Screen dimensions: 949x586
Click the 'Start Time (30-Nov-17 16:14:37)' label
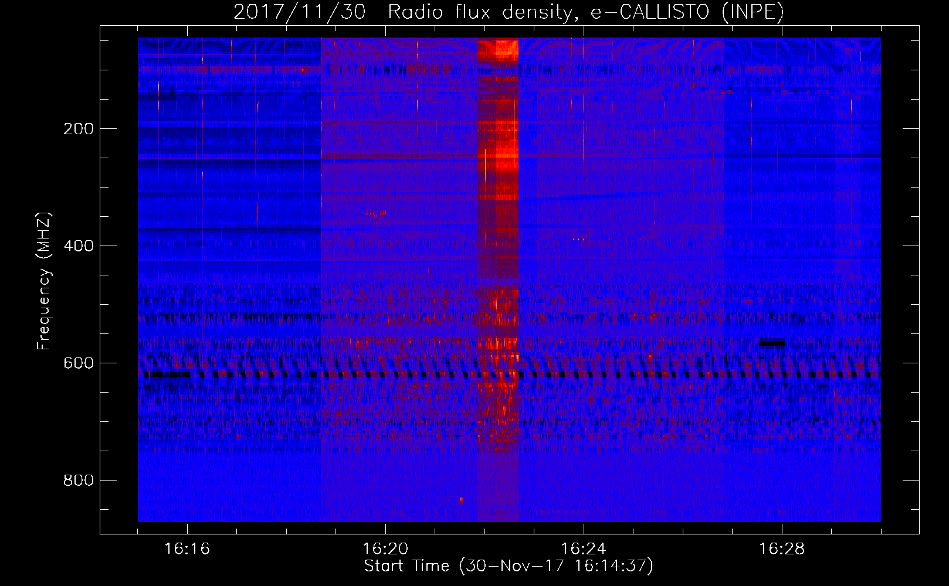pos(509,566)
